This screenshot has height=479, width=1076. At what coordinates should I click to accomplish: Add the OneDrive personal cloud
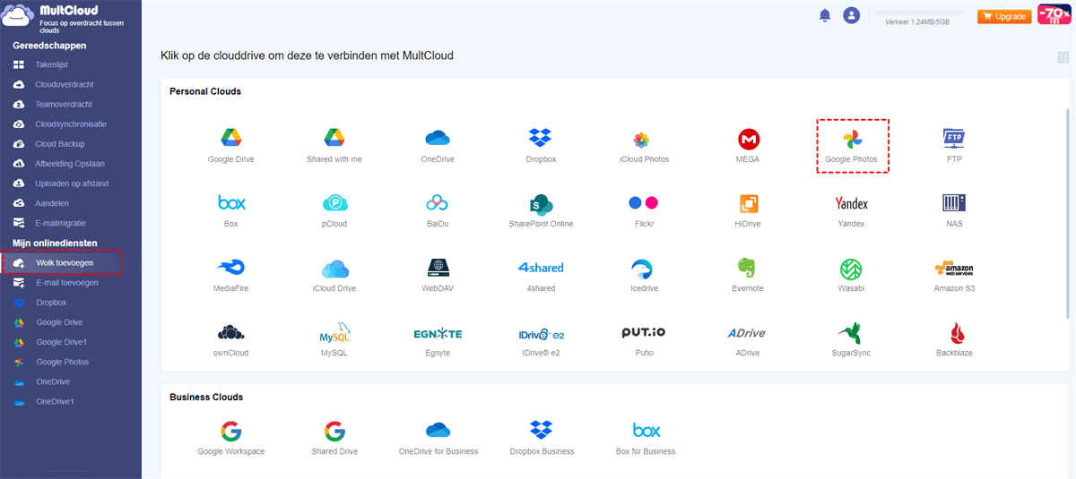coord(438,145)
